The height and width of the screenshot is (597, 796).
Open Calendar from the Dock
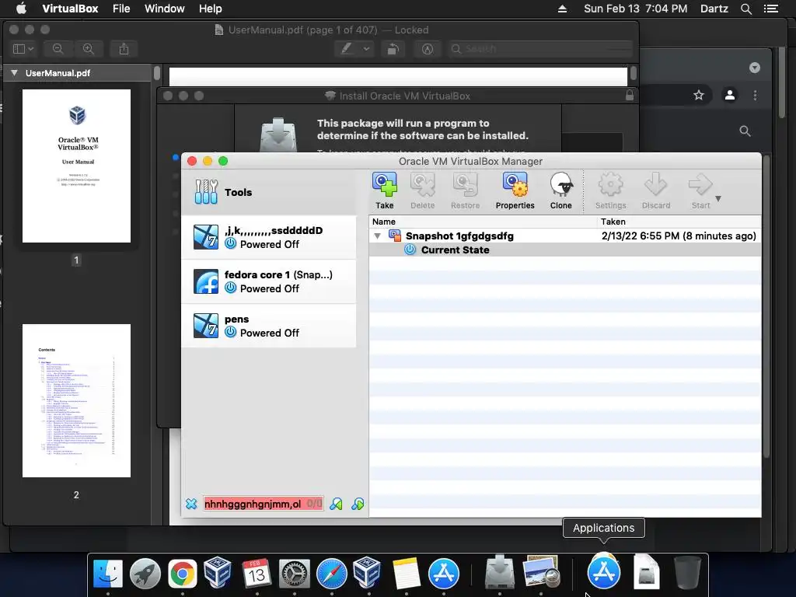[x=257, y=574]
